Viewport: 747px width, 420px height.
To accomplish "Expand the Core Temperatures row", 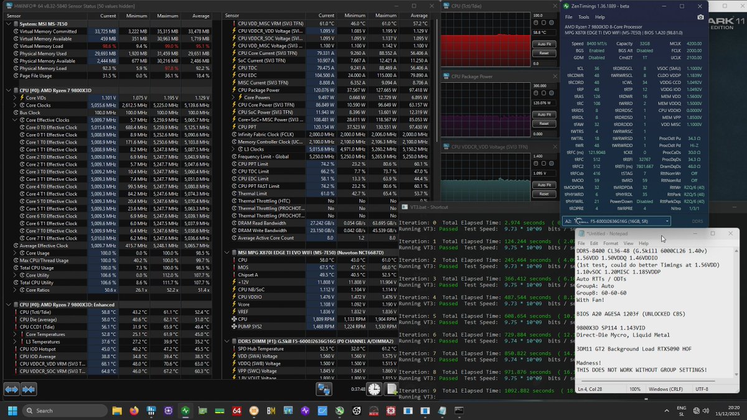I will click(15, 334).
